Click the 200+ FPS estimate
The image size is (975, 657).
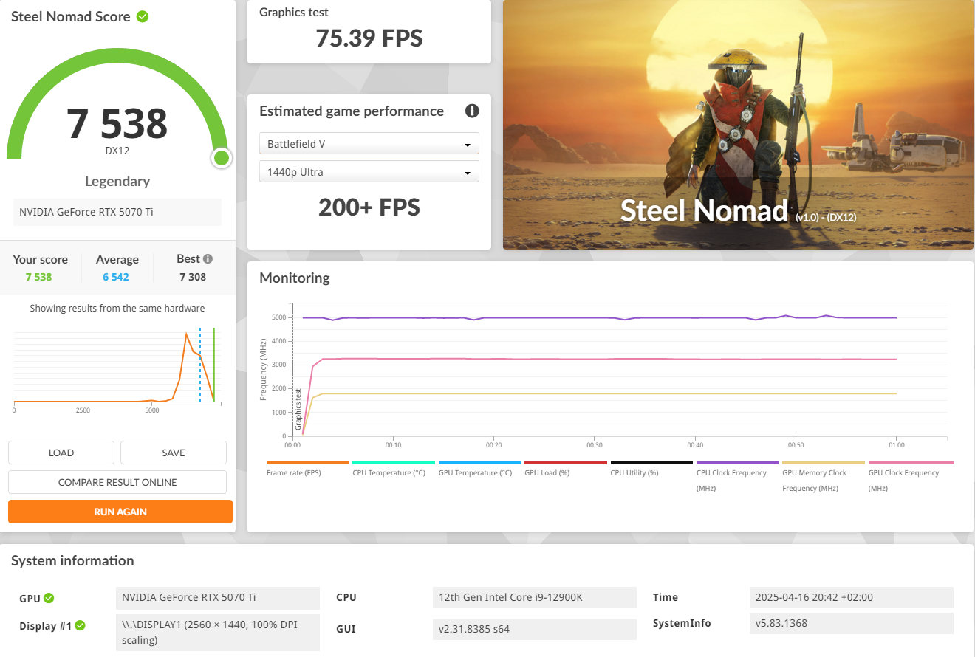coord(369,207)
